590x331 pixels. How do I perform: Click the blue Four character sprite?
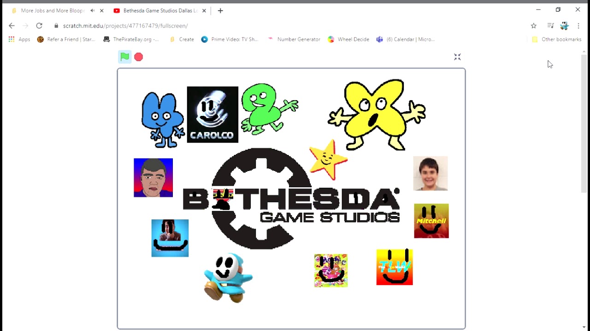pyautogui.click(x=162, y=120)
